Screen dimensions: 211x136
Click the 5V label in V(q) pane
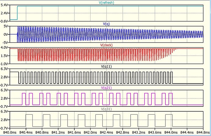6,27
